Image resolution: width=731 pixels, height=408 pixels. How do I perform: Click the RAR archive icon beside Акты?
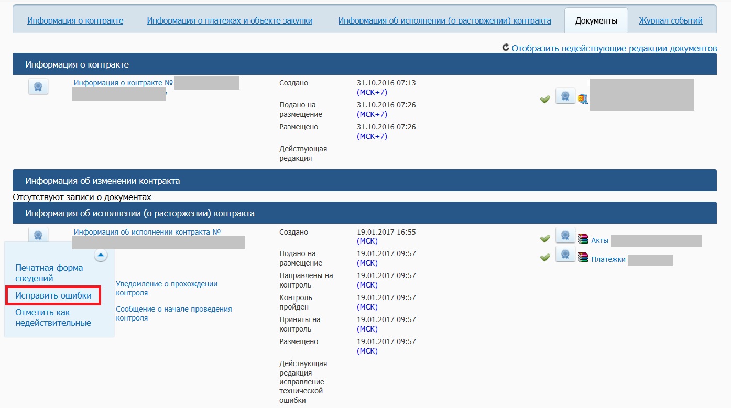pyautogui.click(x=583, y=239)
